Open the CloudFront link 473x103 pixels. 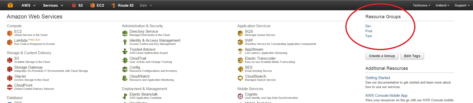(x=23, y=85)
